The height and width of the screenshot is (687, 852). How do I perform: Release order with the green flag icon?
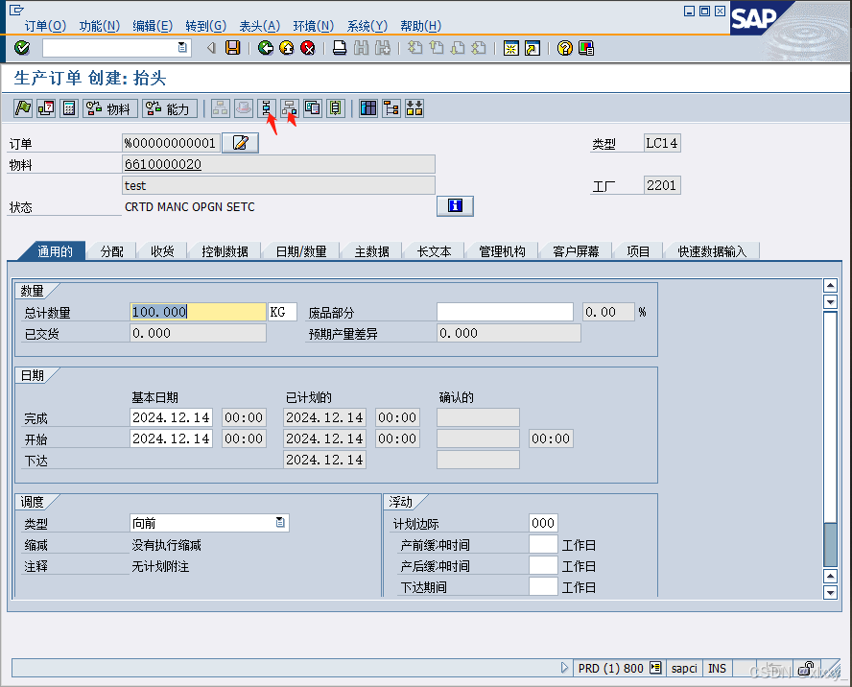click(x=23, y=108)
